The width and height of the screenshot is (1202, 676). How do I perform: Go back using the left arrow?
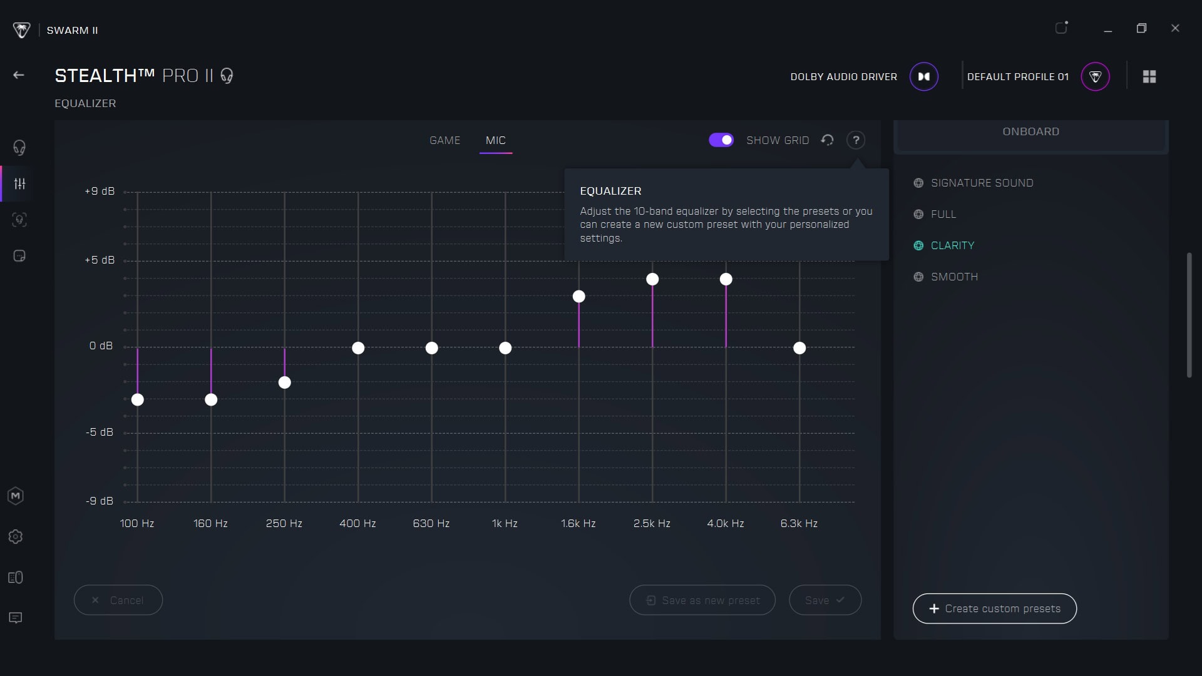click(19, 75)
